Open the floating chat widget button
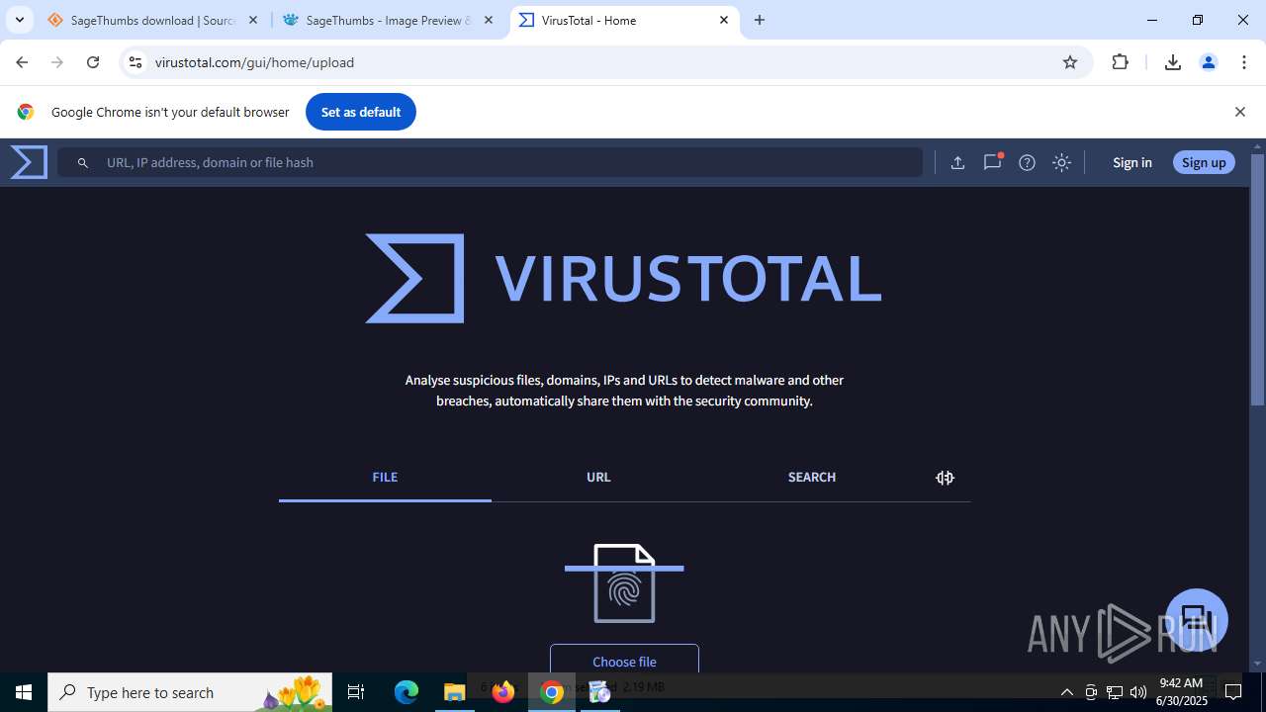This screenshot has width=1266, height=712. point(1197,620)
